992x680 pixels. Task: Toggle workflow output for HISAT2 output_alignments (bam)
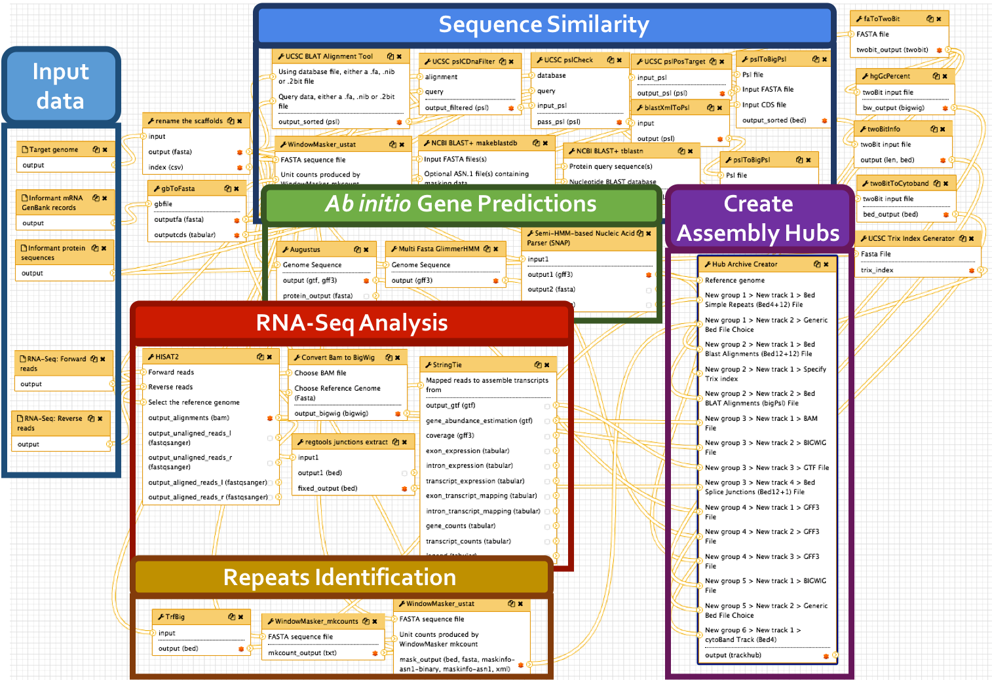tap(269, 418)
